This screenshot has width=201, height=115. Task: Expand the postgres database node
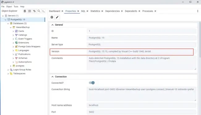coord(11,66)
